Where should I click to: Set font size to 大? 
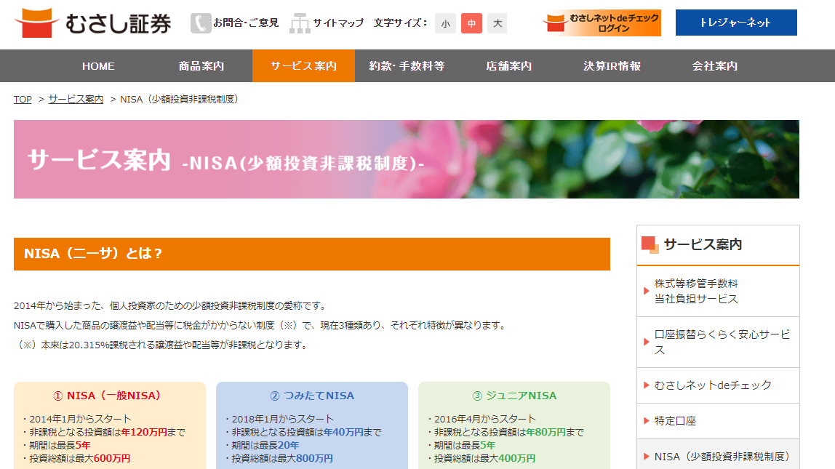tap(498, 23)
